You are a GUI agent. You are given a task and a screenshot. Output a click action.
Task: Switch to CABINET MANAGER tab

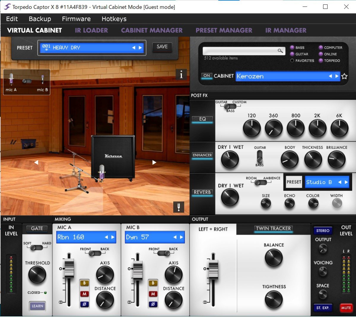[x=152, y=30]
